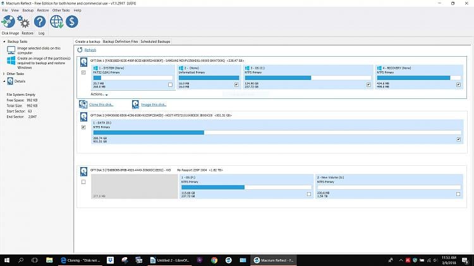474x266 pixels.
Task: Switch to the Log main tab
Action: [x=42, y=33]
